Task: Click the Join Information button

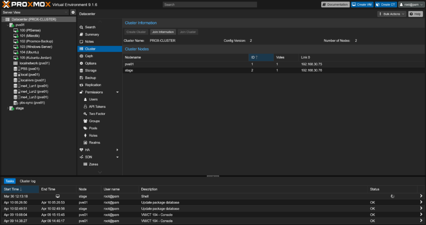Action: pyautogui.click(x=163, y=32)
